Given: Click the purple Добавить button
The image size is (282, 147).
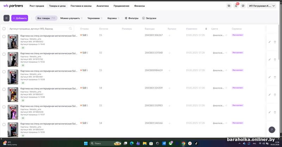Looking at the screenshot, I should point(19,18).
